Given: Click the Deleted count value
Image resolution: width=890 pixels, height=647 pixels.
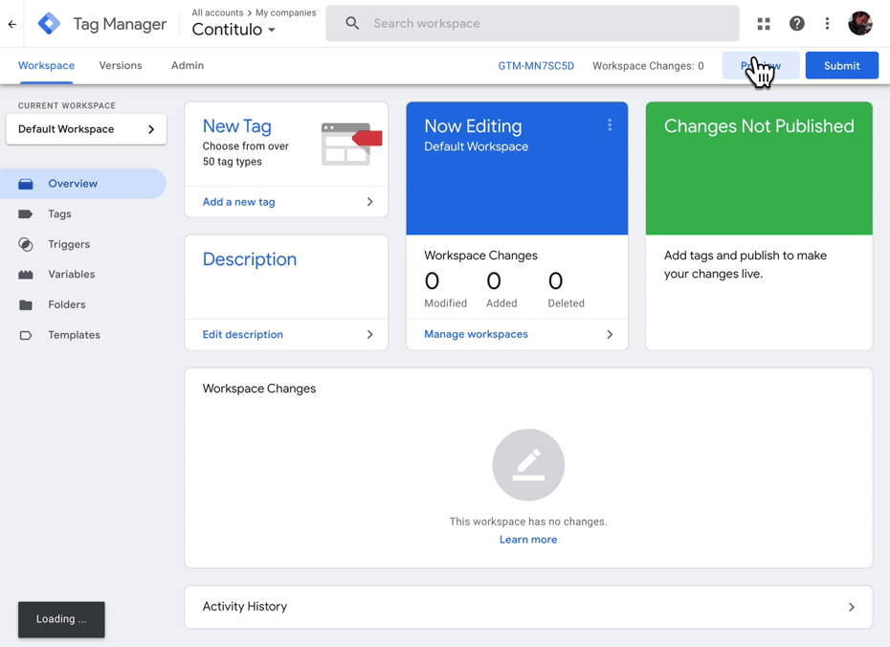Looking at the screenshot, I should (556, 281).
